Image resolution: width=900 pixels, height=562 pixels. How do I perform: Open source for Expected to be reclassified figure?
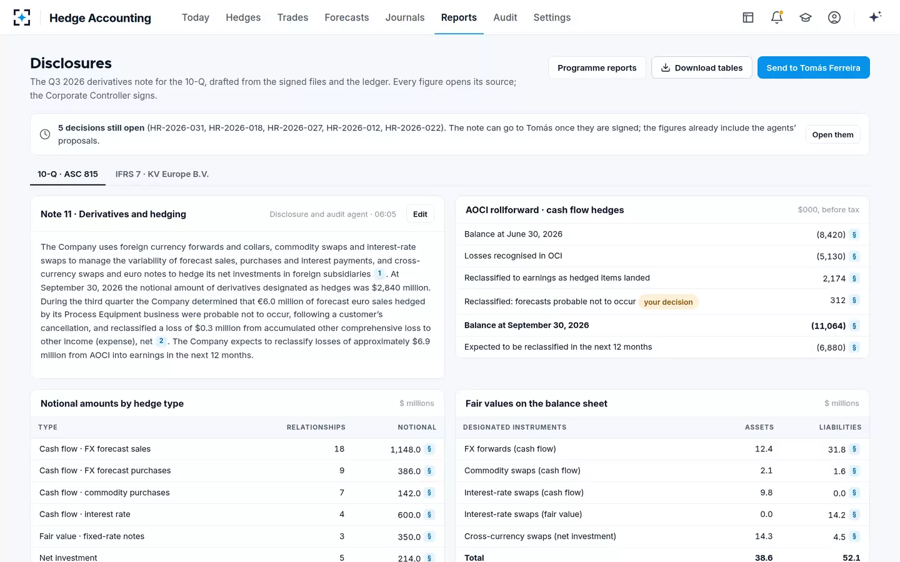click(854, 348)
